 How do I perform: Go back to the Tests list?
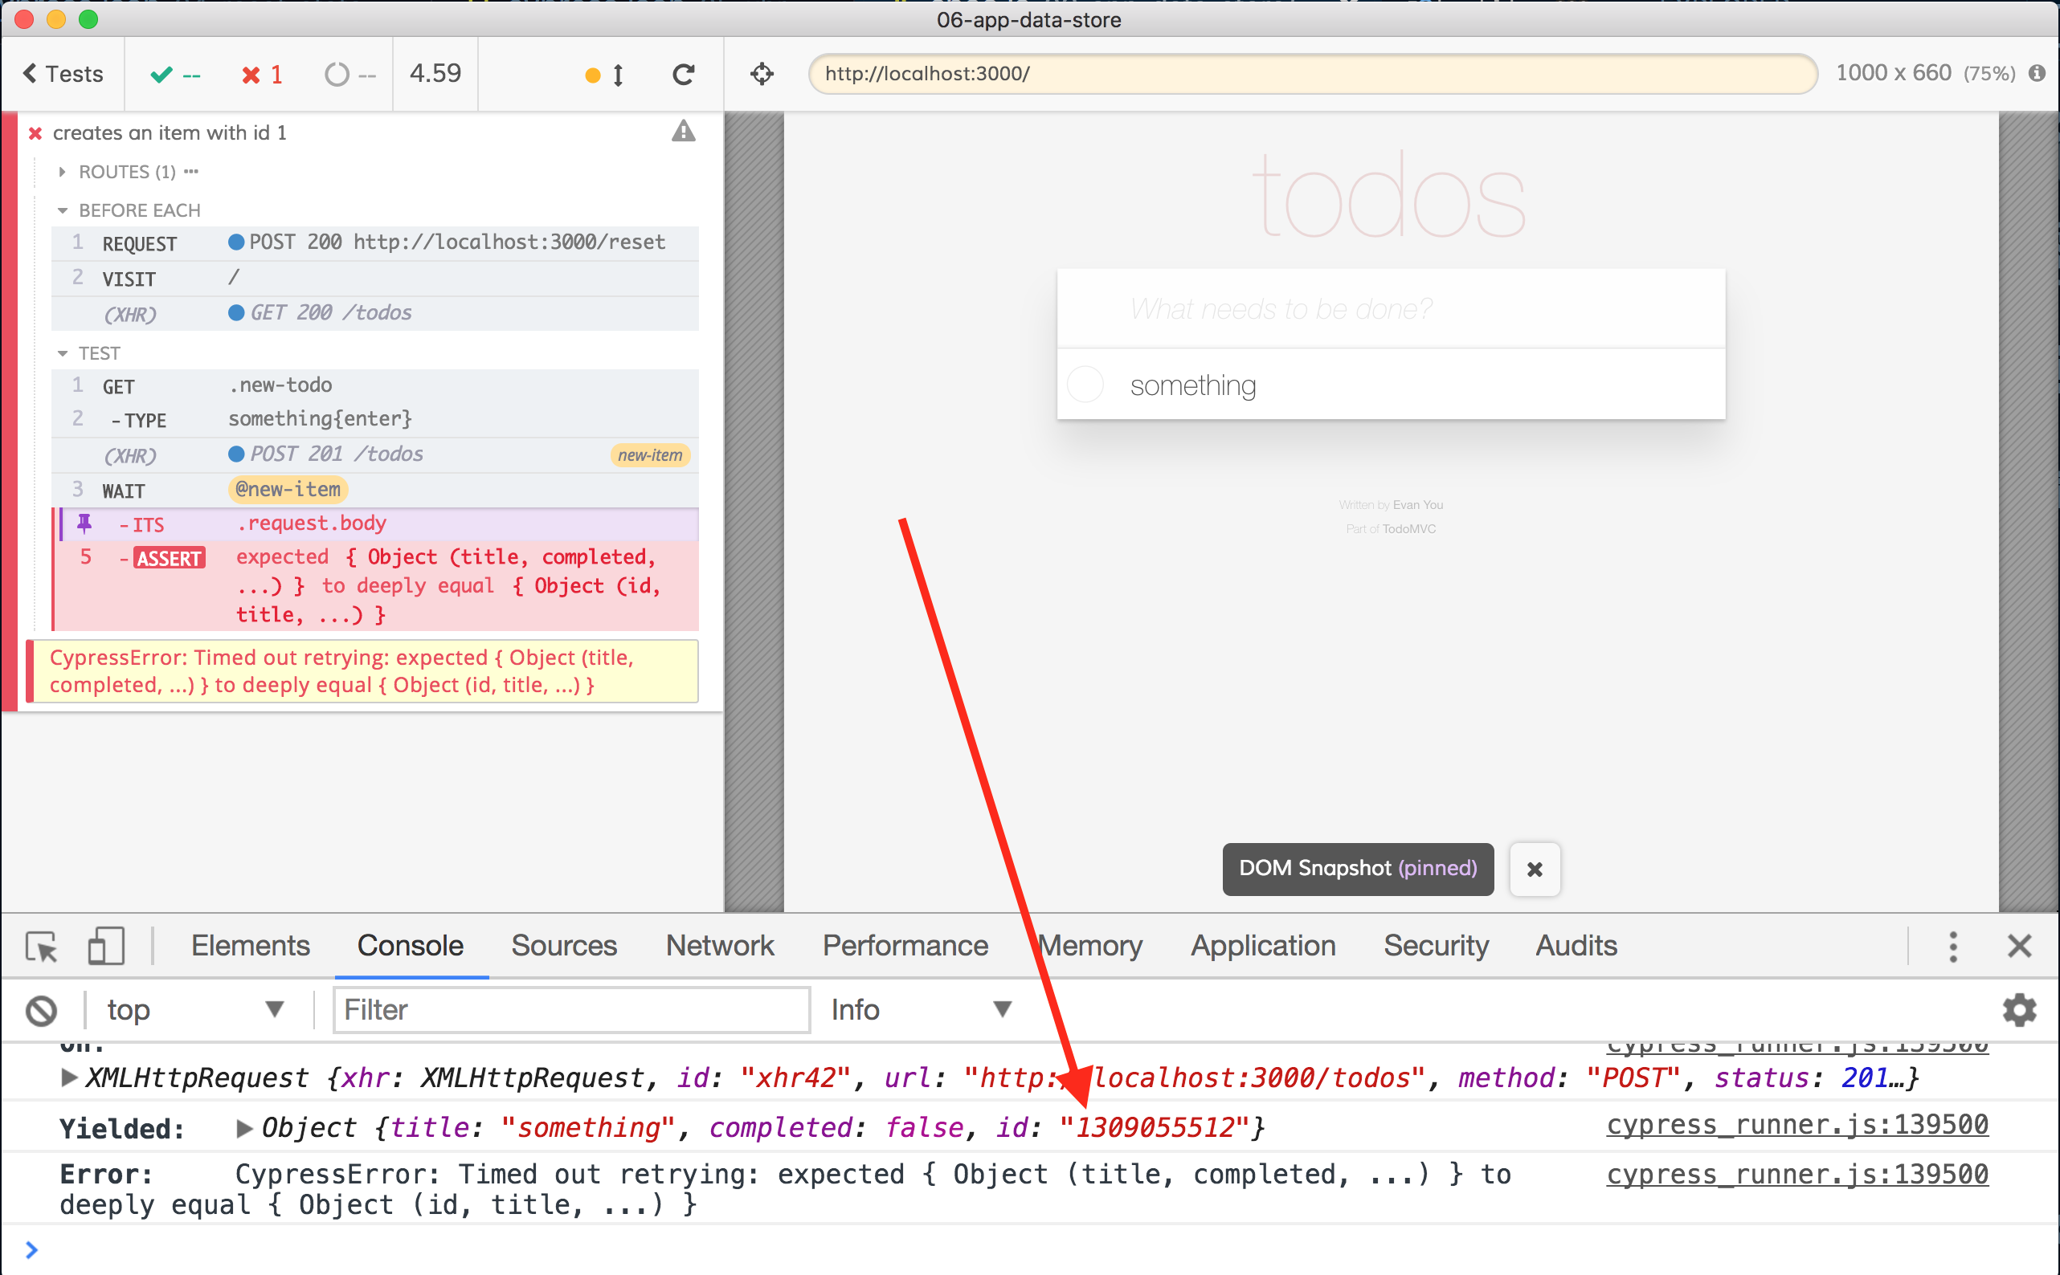[x=63, y=74]
